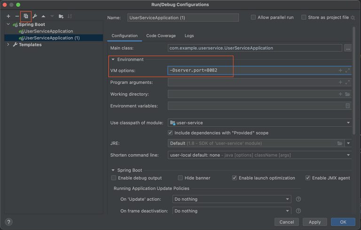The height and width of the screenshot is (230, 361).
Task: Click the Main class input field
Action: click(255, 48)
